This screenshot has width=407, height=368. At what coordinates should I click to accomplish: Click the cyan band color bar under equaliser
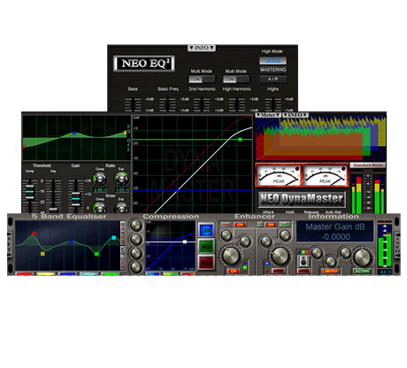pos(88,274)
